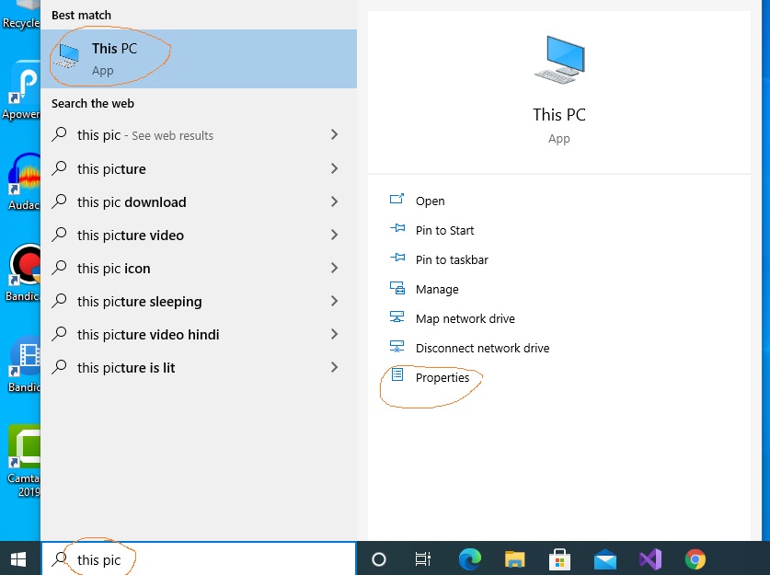Choose 'Manage' from the action list
770x575 pixels.
[434, 289]
